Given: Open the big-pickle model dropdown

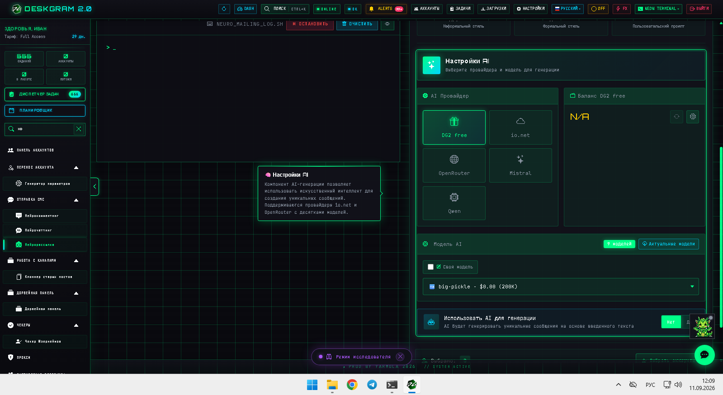Looking at the screenshot, I should click(561, 287).
